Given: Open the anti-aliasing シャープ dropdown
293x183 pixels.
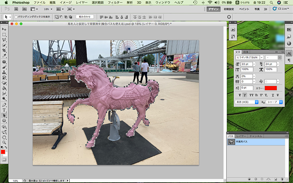Looking at the screenshot, I should (274, 102).
